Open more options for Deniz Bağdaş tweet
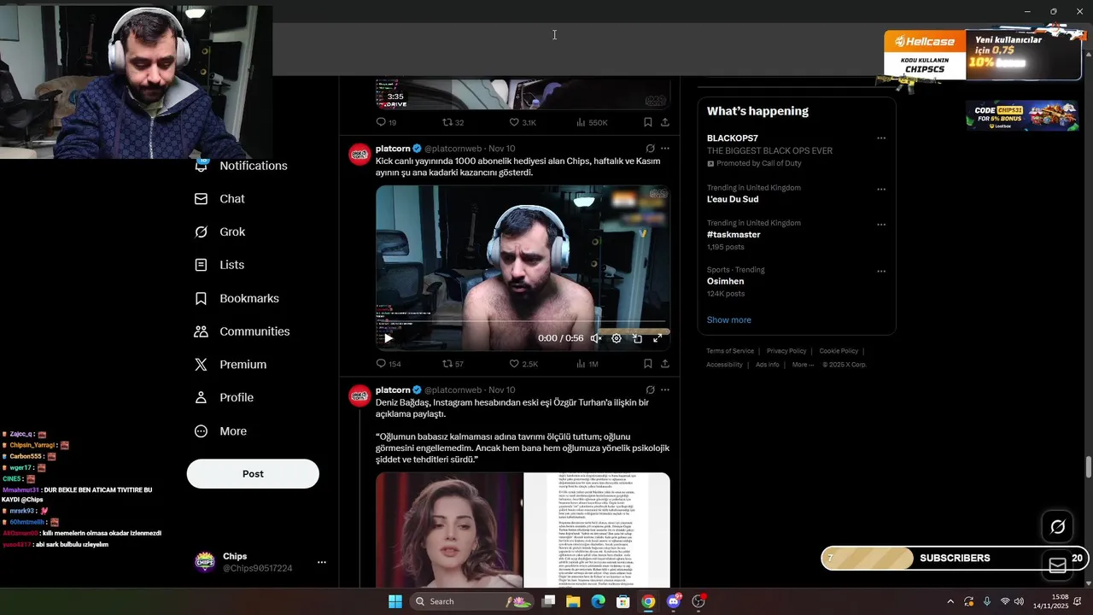The image size is (1093, 615). pyautogui.click(x=665, y=390)
